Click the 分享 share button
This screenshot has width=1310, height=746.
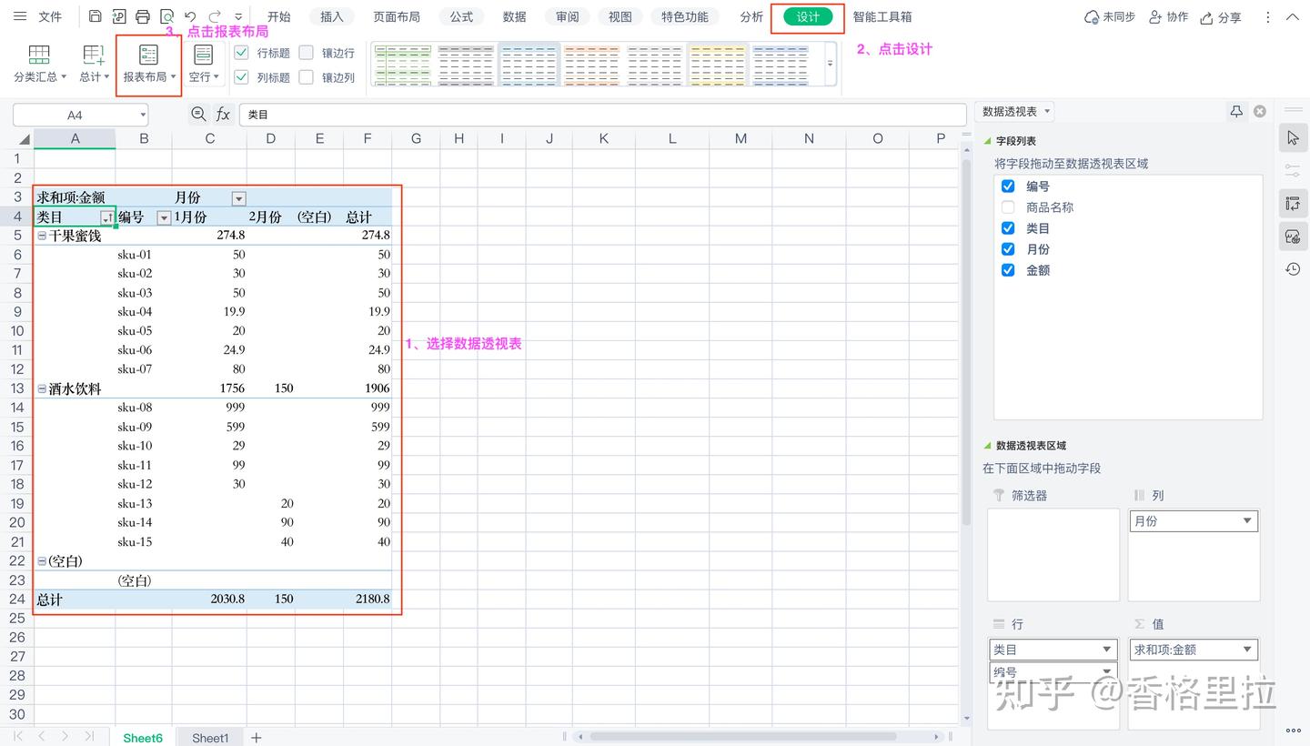click(x=1221, y=17)
